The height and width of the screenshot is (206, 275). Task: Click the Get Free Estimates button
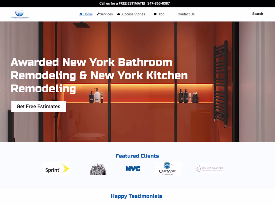(x=38, y=106)
